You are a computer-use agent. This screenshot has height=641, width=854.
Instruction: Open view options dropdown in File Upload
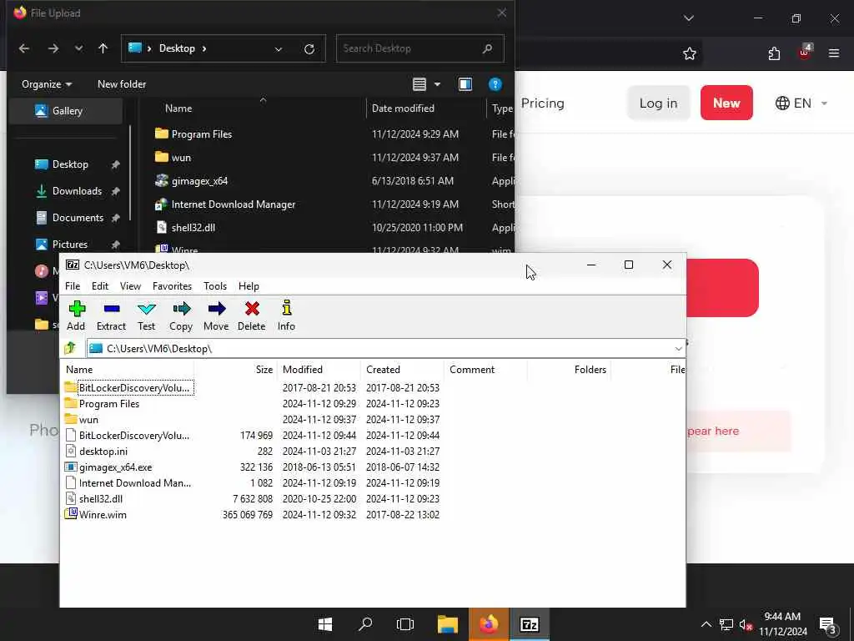click(437, 84)
